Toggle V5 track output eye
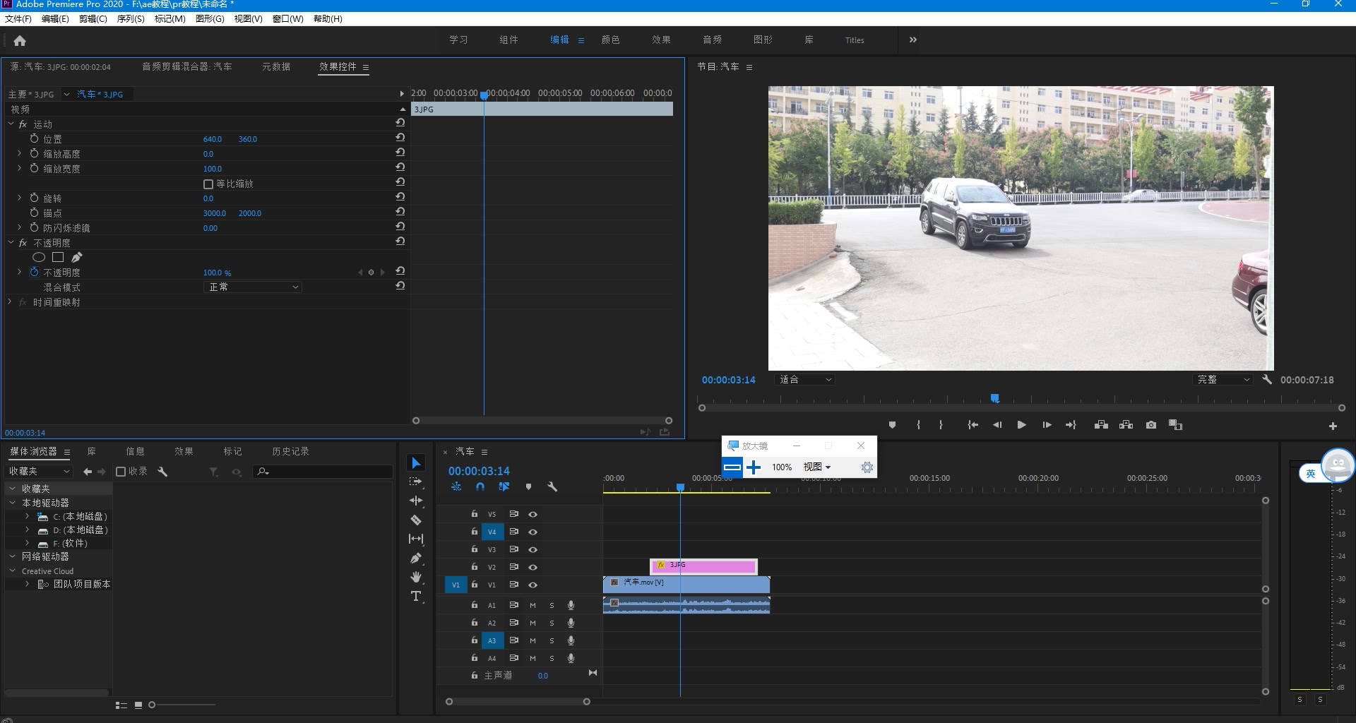 pyautogui.click(x=533, y=514)
